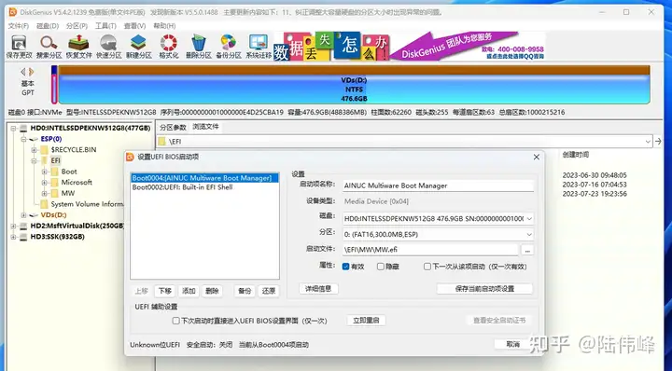Click the 创建时间 column header
This screenshot has height=371, width=672.
576,155
